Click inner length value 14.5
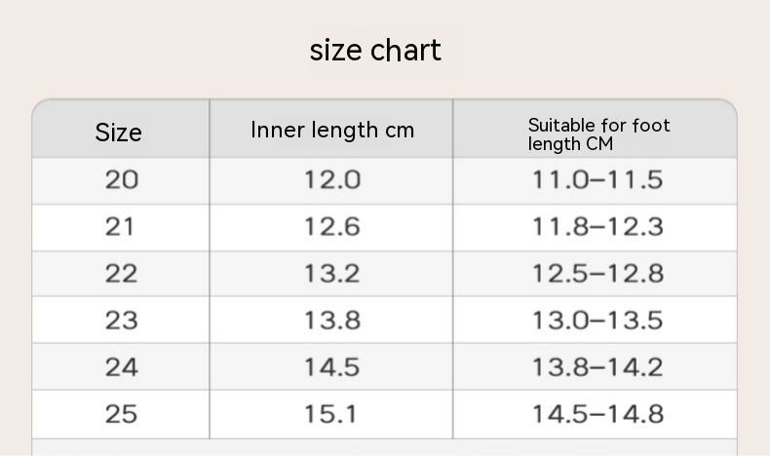This screenshot has width=770, height=456. click(x=331, y=367)
